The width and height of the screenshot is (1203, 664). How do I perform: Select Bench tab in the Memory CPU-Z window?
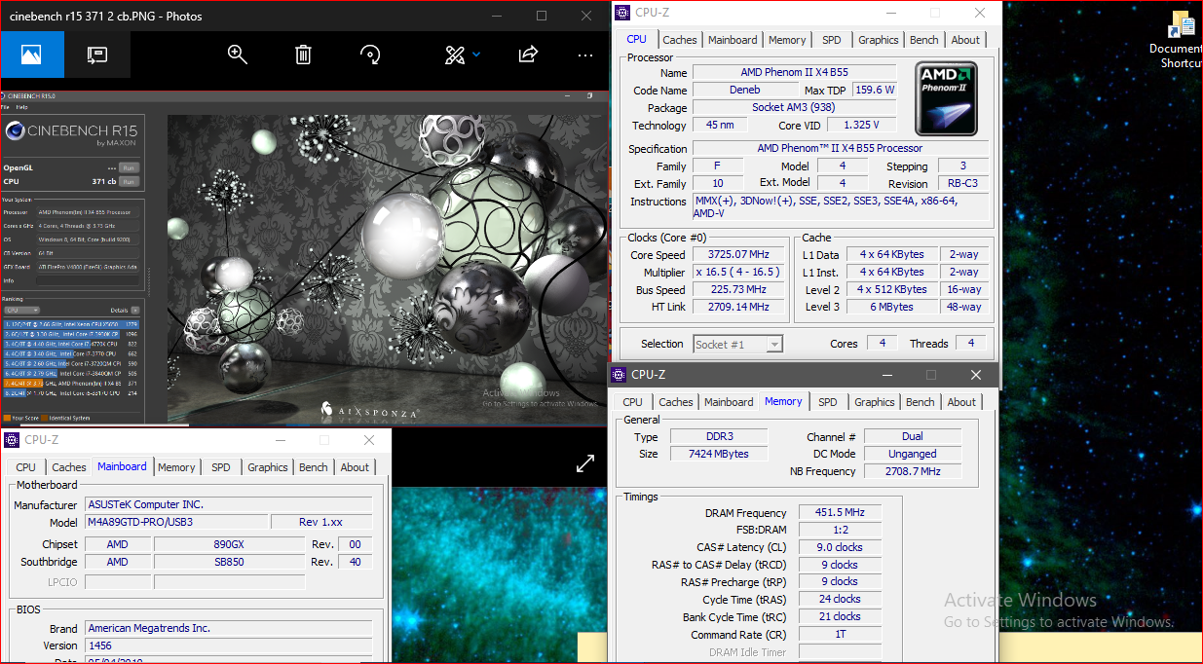point(921,402)
